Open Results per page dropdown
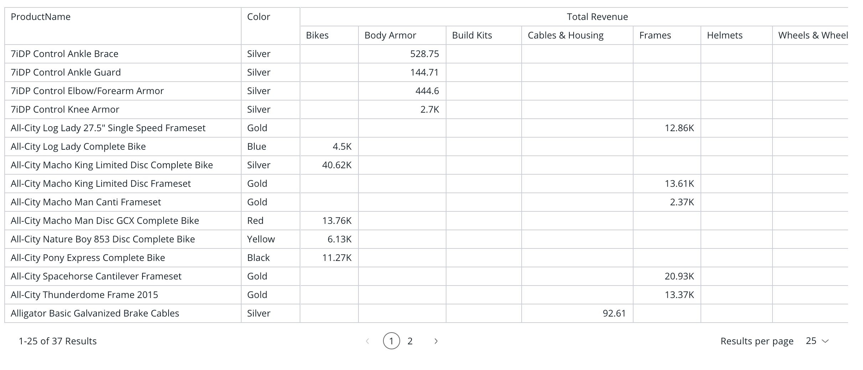This screenshot has height=370, width=863. (817, 341)
